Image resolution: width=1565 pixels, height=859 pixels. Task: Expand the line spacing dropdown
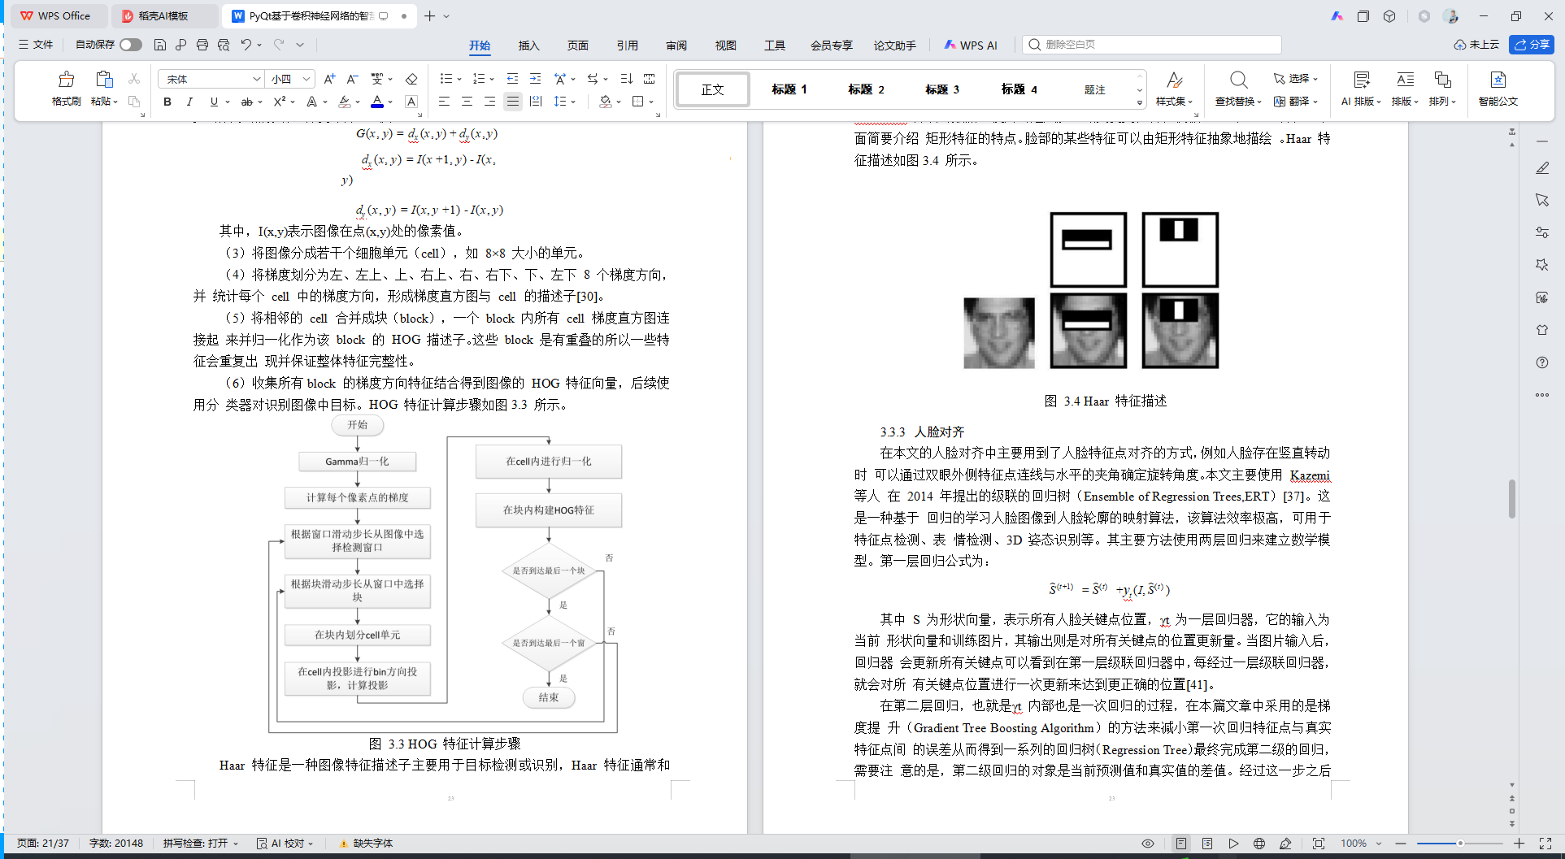pos(573,102)
